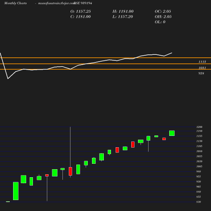This screenshot has height=211, width=211.
Task: Click the "OL: 0" reading
Action: coord(160,22)
